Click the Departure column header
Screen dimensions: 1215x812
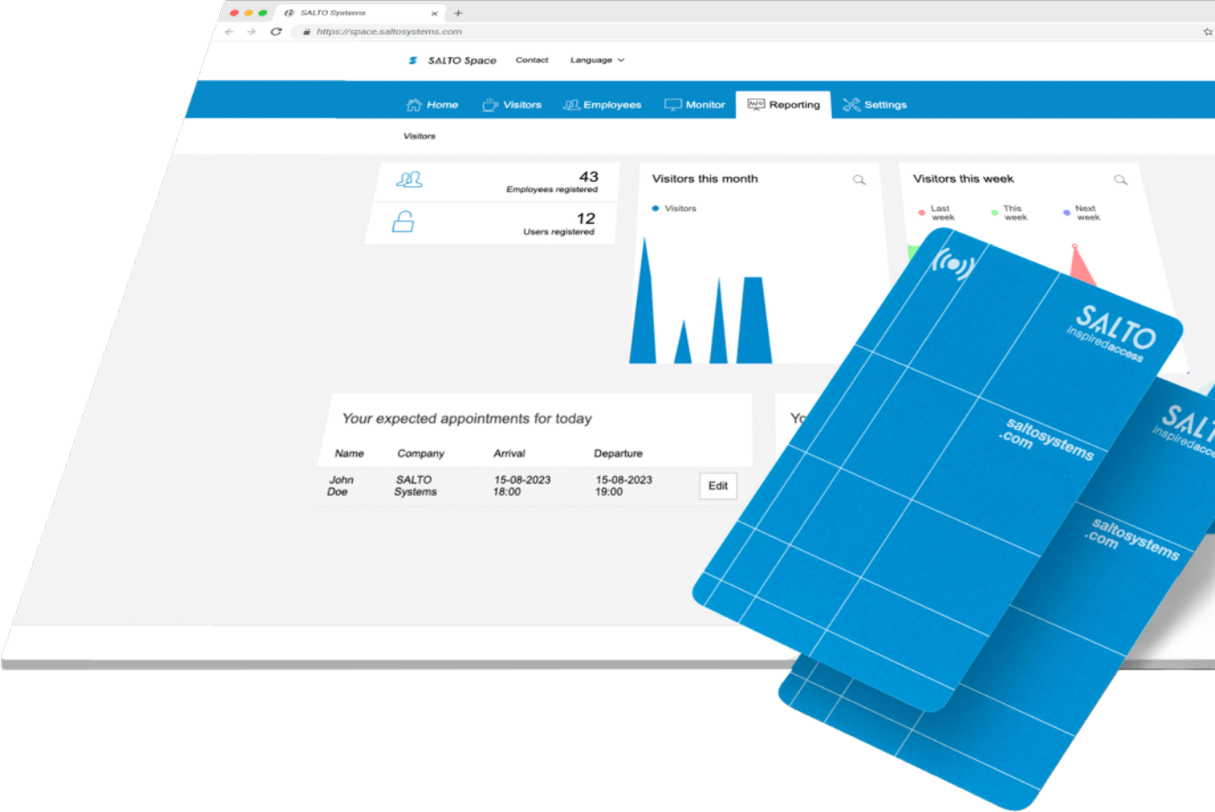tap(618, 454)
